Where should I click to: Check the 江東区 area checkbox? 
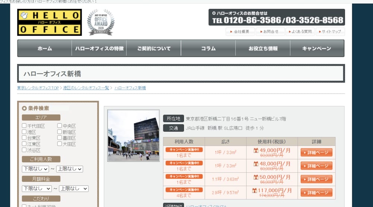24,144
